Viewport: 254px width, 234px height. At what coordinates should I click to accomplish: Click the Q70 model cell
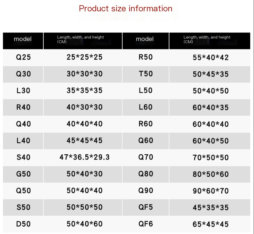pyautogui.click(x=146, y=157)
